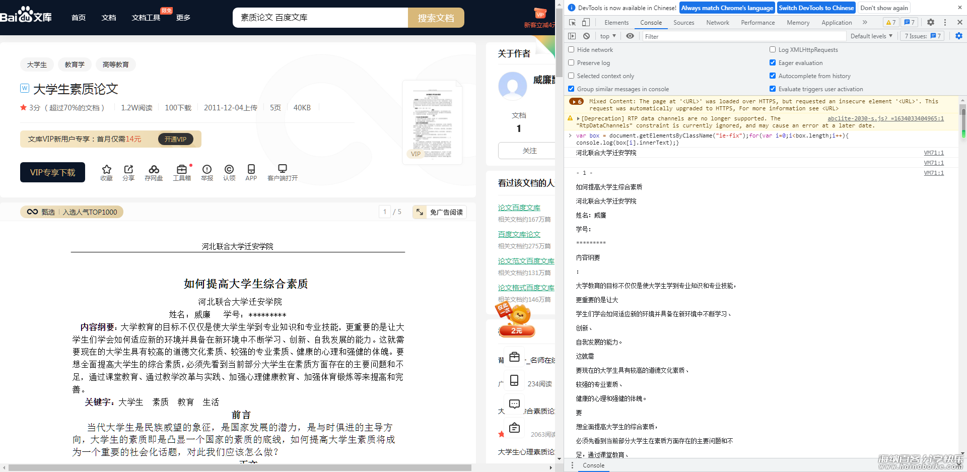Click Always match Chrome's language button
This screenshot has width=967, height=472.
(x=727, y=8)
